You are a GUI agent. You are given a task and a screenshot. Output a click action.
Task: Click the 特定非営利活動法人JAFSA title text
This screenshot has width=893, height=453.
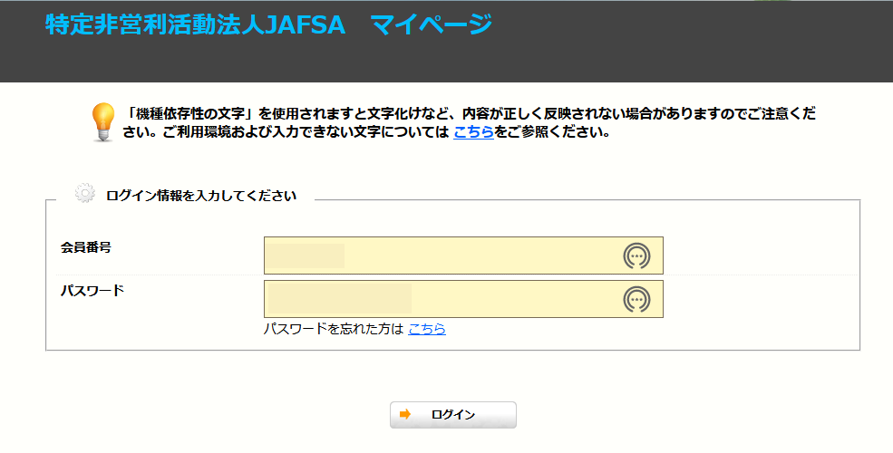[x=195, y=24]
